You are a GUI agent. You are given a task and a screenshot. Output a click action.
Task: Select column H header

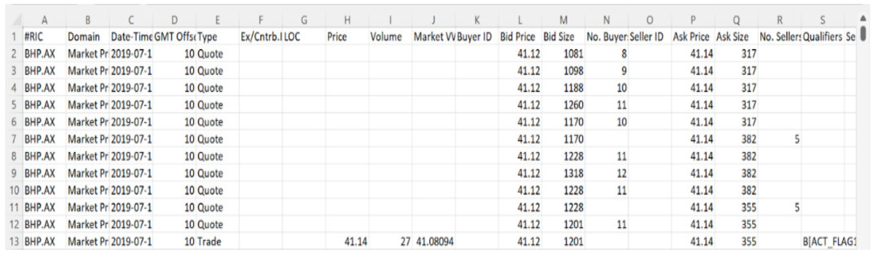click(x=347, y=20)
